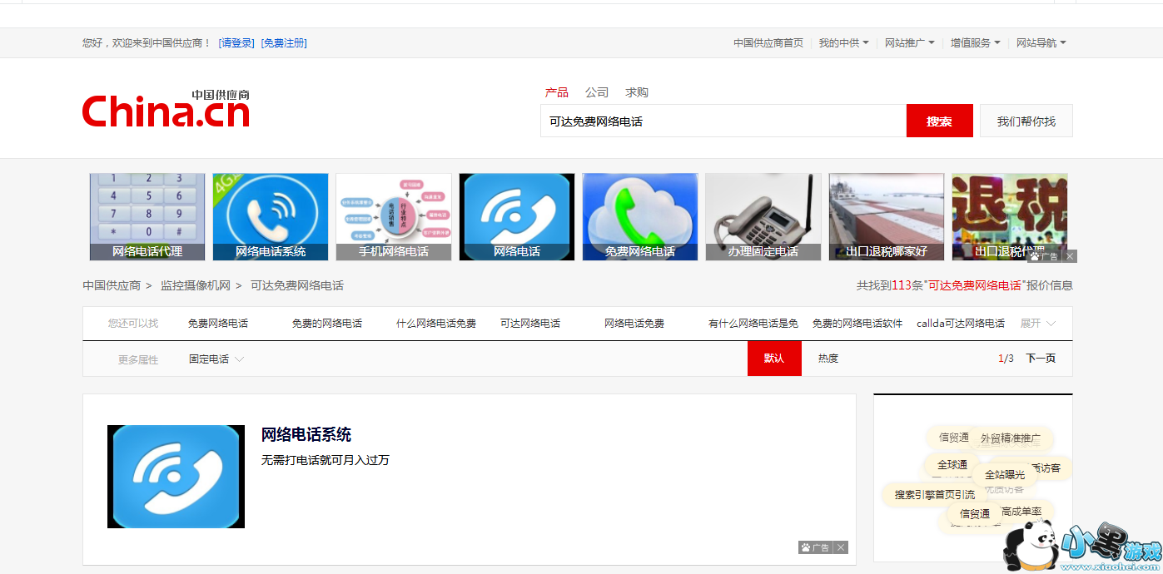Click the 广告 badge on banner row
This screenshot has width=1163, height=574.
point(1045,256)
